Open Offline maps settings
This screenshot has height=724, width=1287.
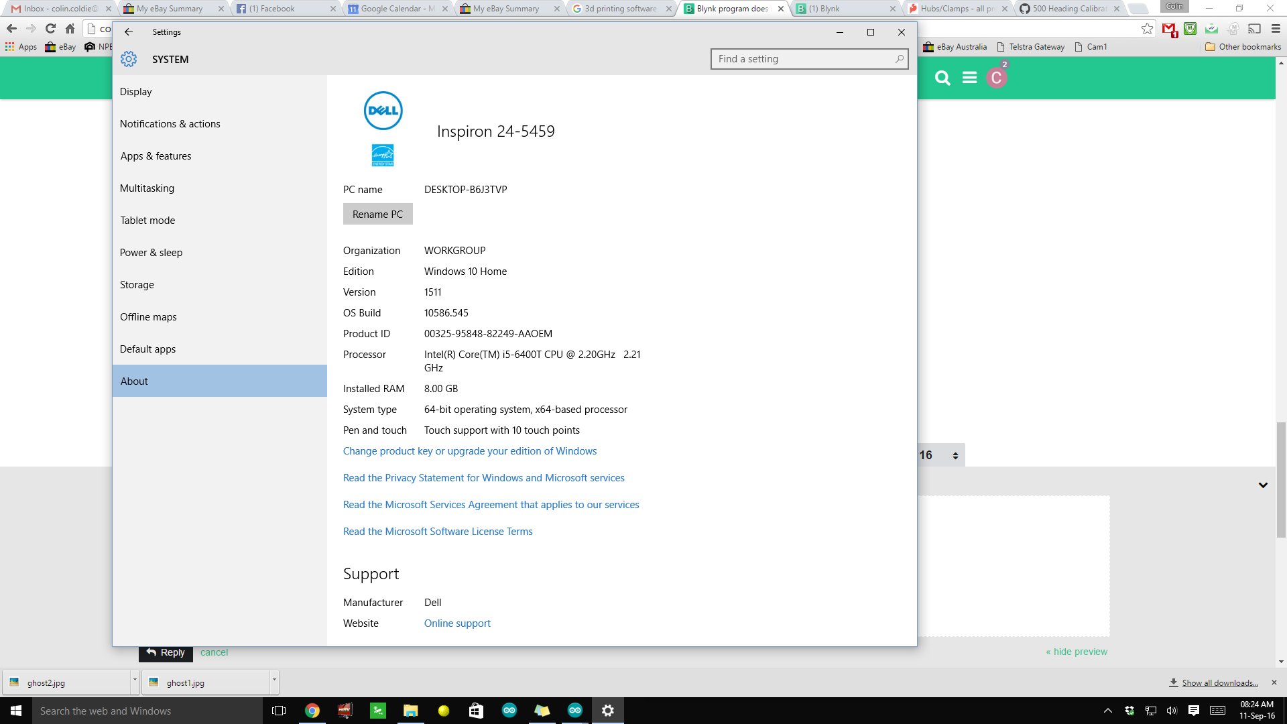coord(220,317)
